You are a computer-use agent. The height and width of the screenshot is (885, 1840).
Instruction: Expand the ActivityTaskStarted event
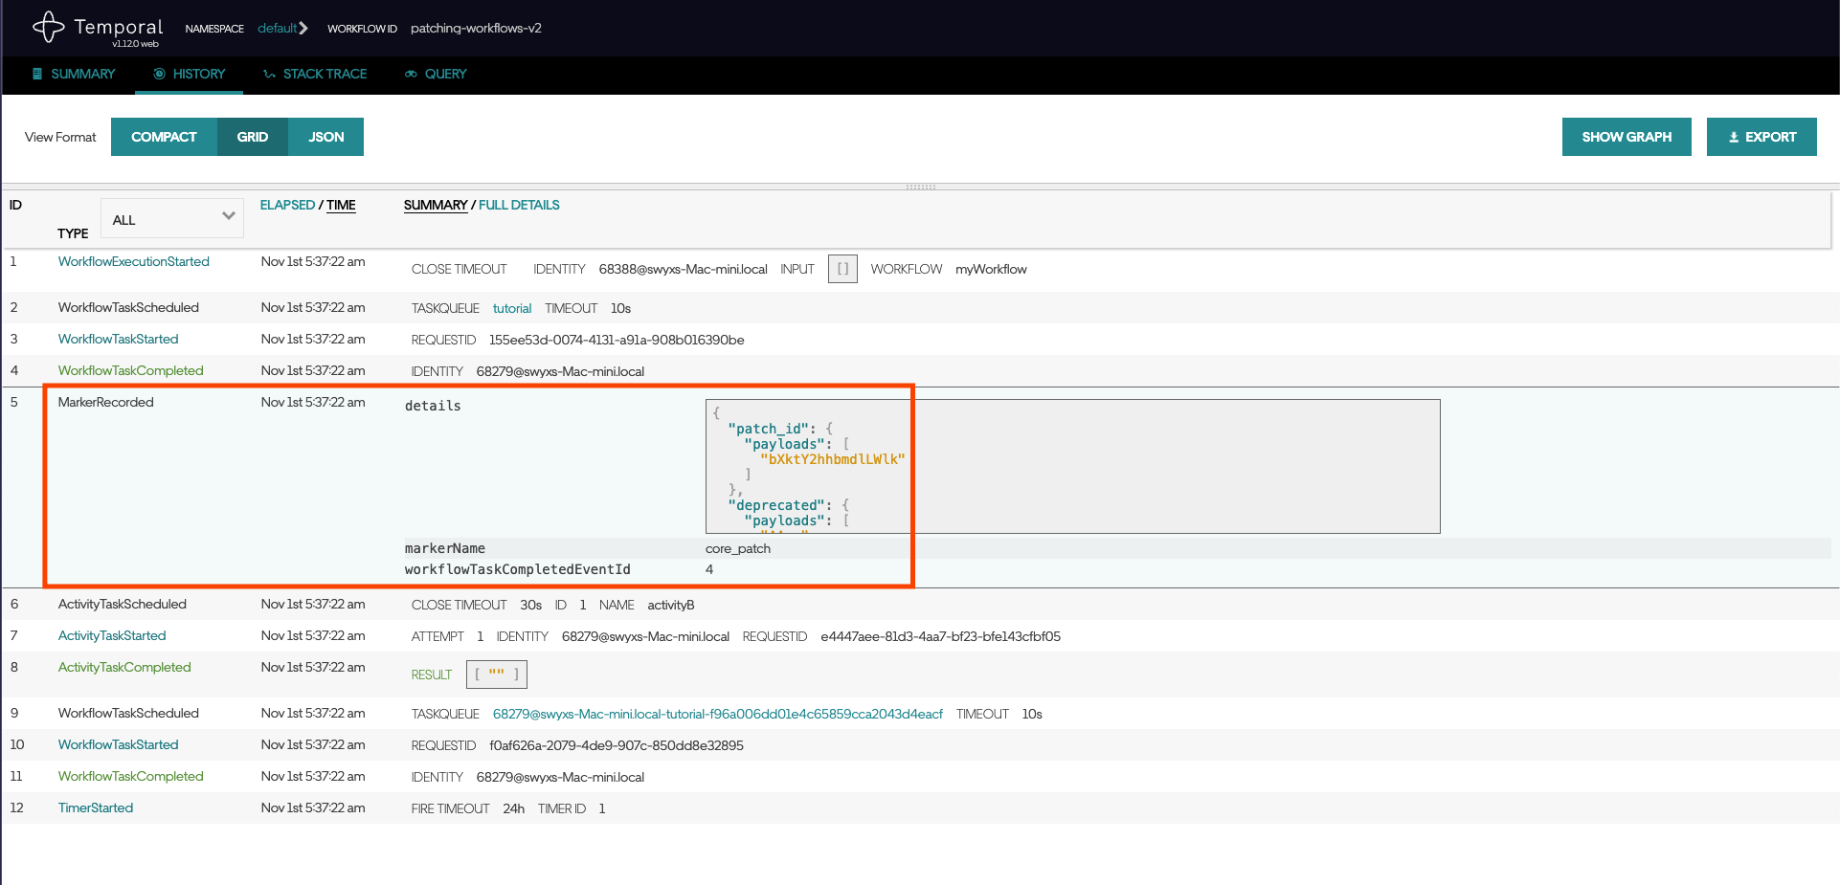112,635
